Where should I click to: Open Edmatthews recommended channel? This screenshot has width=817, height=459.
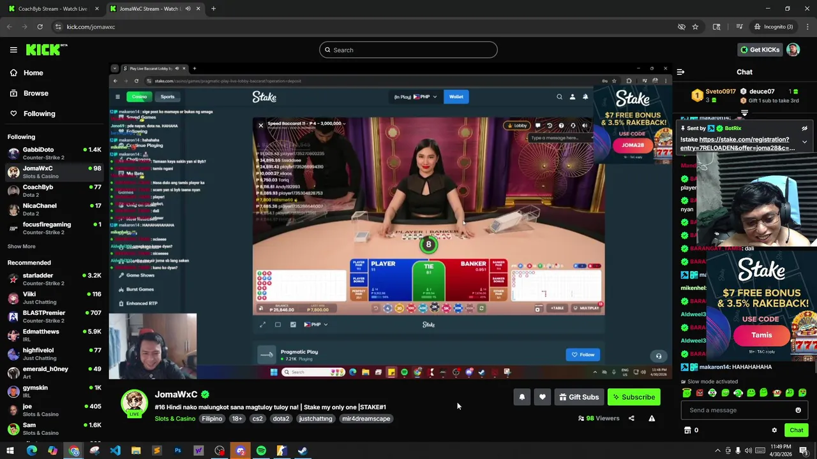[x=54, y=335]
